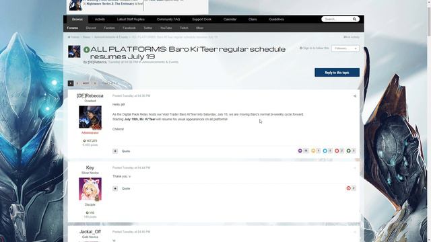Click the red reaction icon on Key's post
The image size is (431, 242).
click(349, 188)
